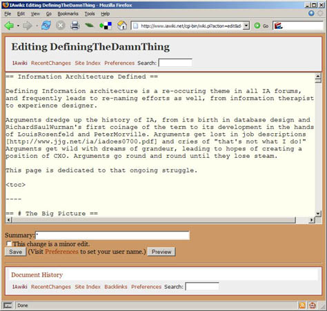Screen dimensions: 327x311
Task: Open RecentChanges in the top navigation
Action: tap(51, 63)
